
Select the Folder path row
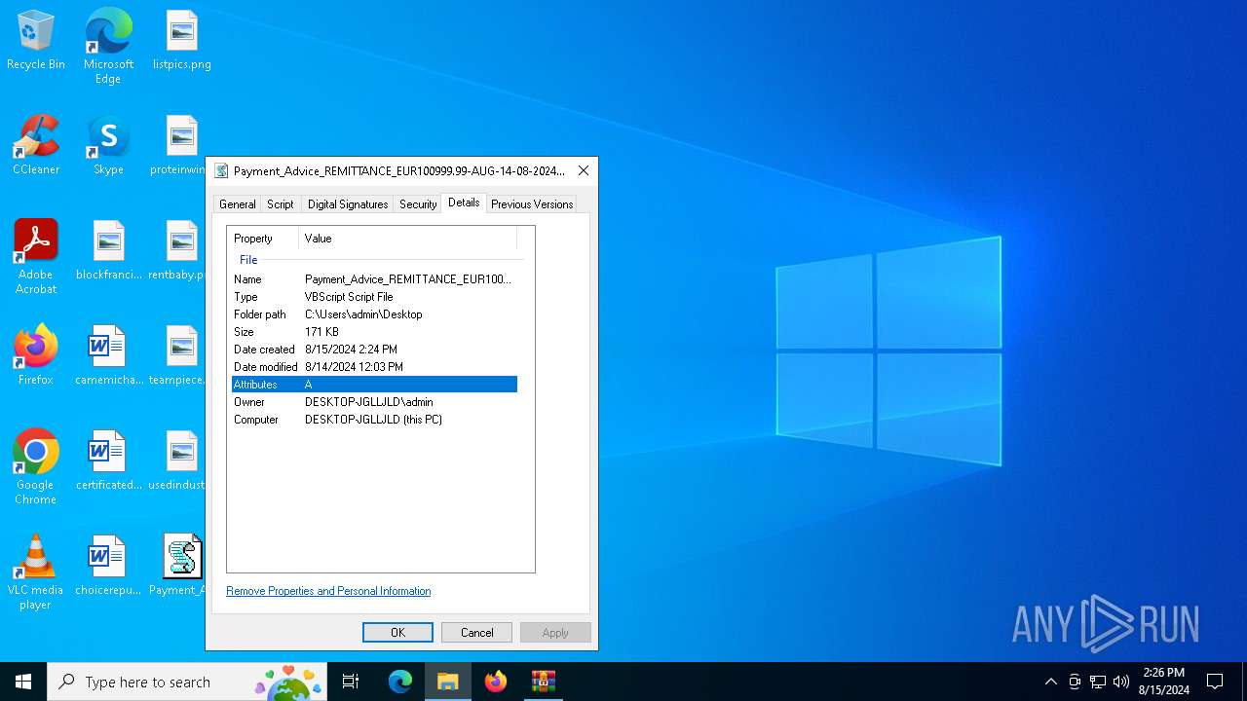click(374, 314)
